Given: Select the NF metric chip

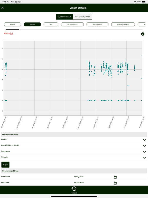Looking at the screenshot, I should (x=51, y=24).
